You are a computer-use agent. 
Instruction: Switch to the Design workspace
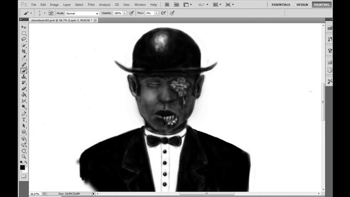pos(302,4)
